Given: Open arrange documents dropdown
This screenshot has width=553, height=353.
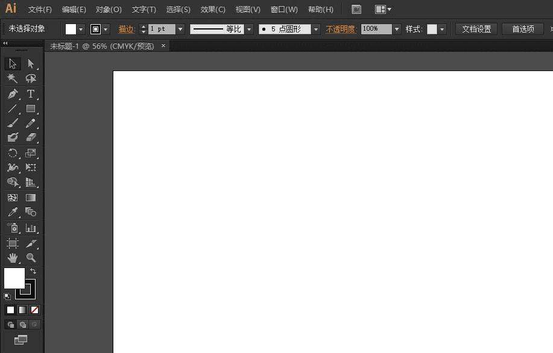Looking at the screenshot, I should [383, 10].
